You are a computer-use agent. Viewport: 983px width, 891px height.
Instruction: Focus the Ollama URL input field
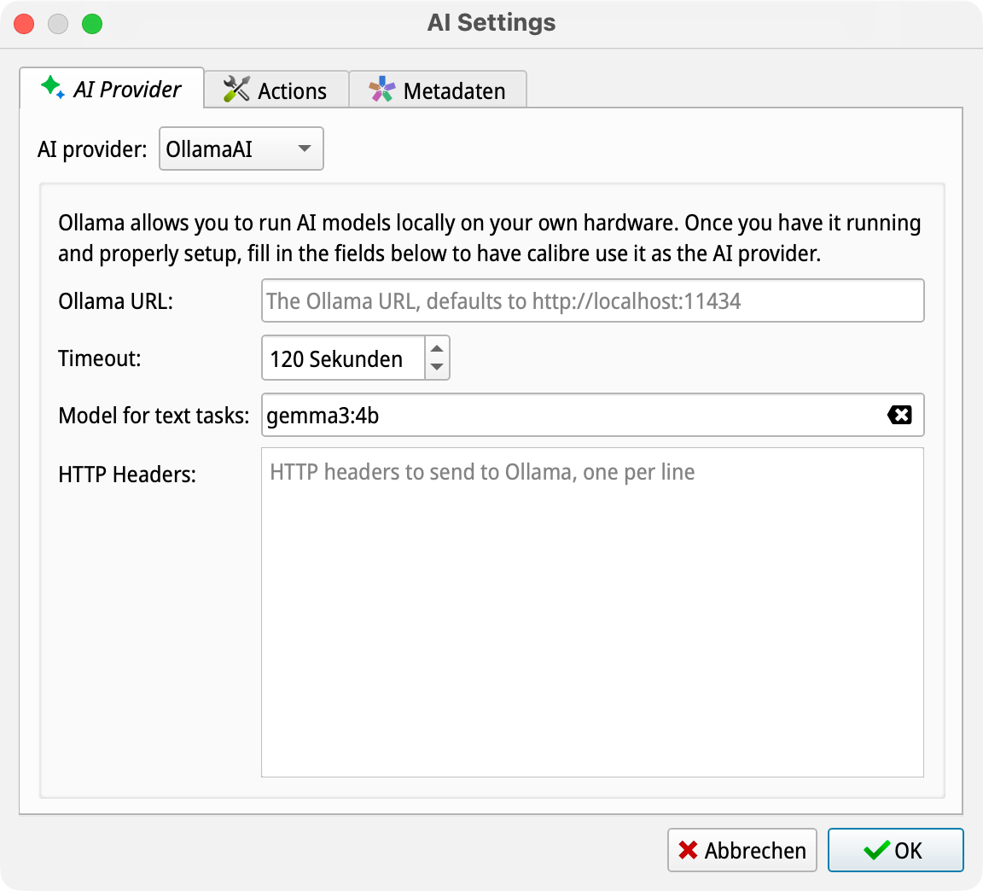click(592, 300)
